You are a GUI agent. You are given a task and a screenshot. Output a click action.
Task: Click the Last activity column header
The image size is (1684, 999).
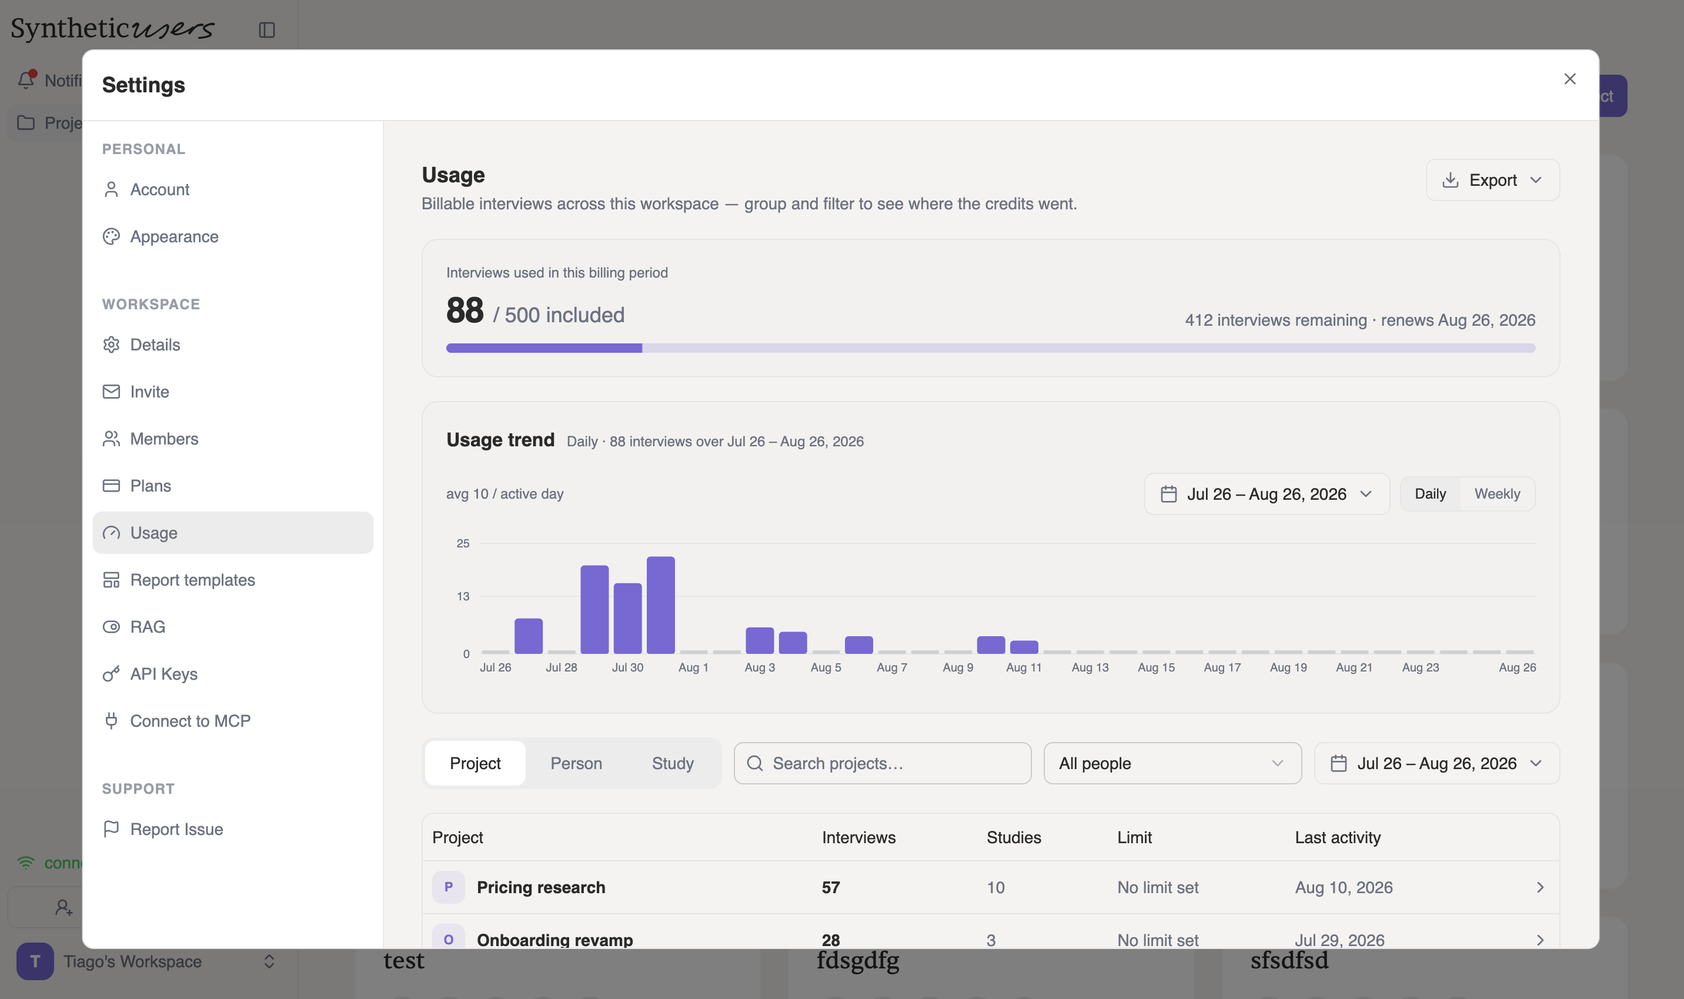pyautogui.click(x=1337, y=837)
